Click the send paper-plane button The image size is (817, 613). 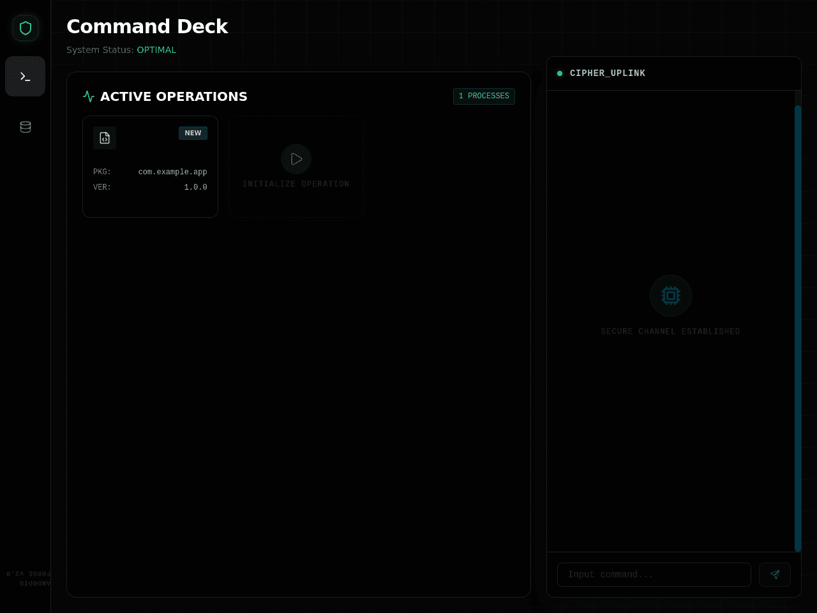[775, 575]
